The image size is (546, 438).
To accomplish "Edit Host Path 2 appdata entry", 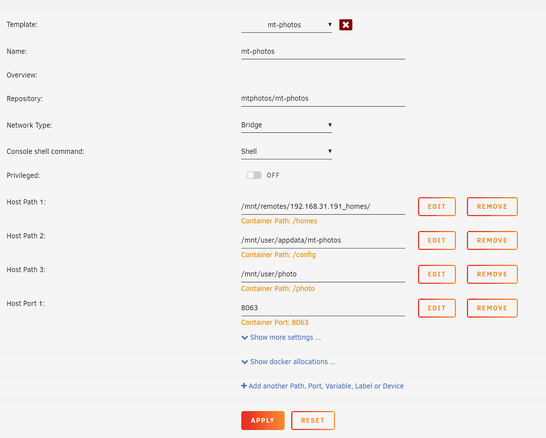I will [x=436, y=240].
